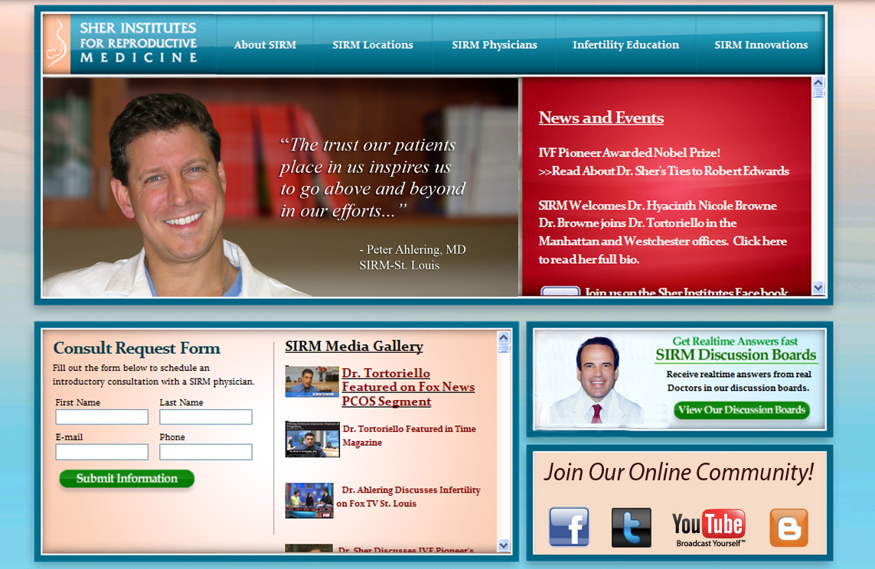The image size is (875, 569).
Task: Click the "Get Realtime Answers fast" text
Action: point(734,341)
